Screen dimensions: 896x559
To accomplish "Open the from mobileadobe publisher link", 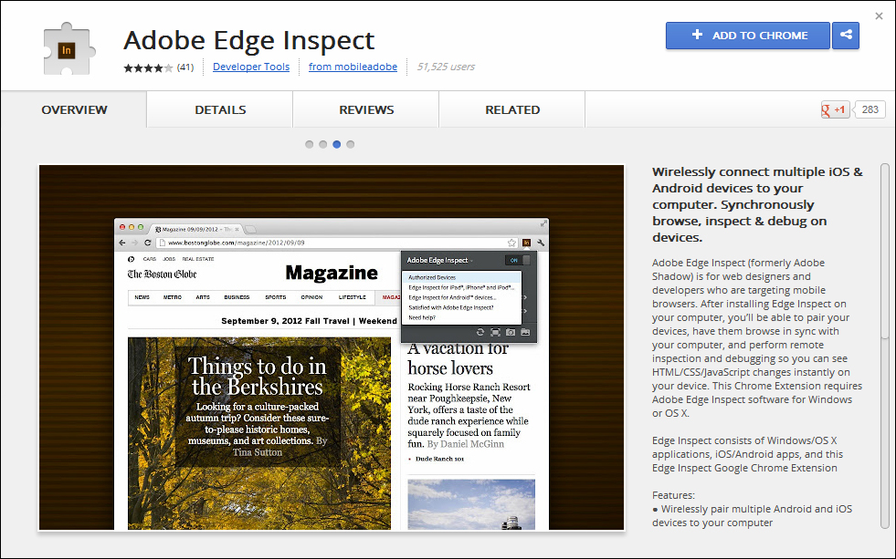I will tap(353, 67).
